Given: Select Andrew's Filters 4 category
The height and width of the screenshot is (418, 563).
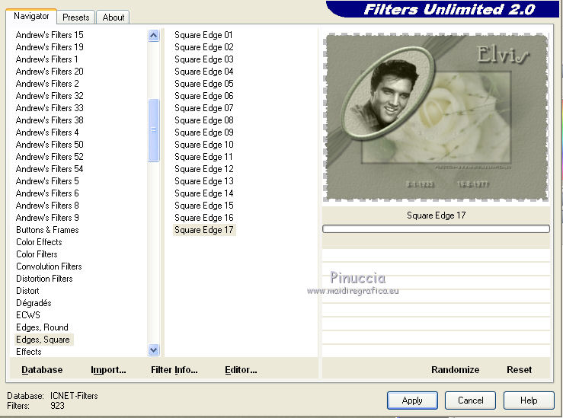Looking at the screenshot, I should [47, 132].
